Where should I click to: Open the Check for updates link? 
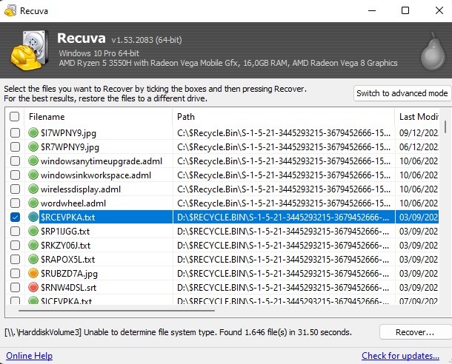(400, 356)
